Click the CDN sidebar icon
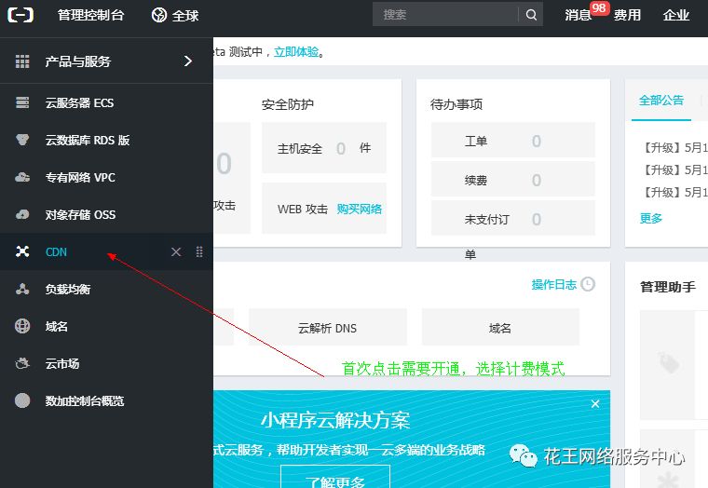The width and height of the screenshot is (708, 488). tap(22, 251)
